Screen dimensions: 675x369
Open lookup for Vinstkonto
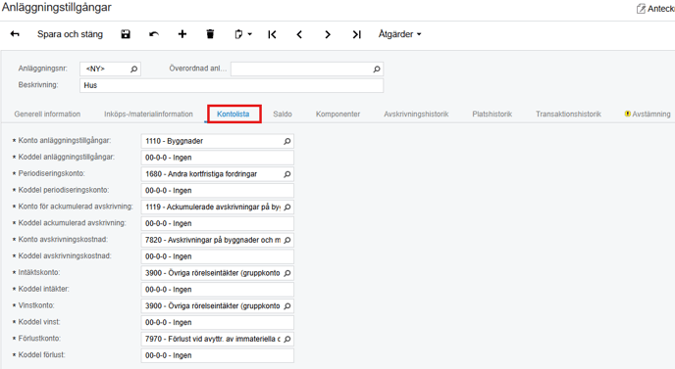[287, 305]
